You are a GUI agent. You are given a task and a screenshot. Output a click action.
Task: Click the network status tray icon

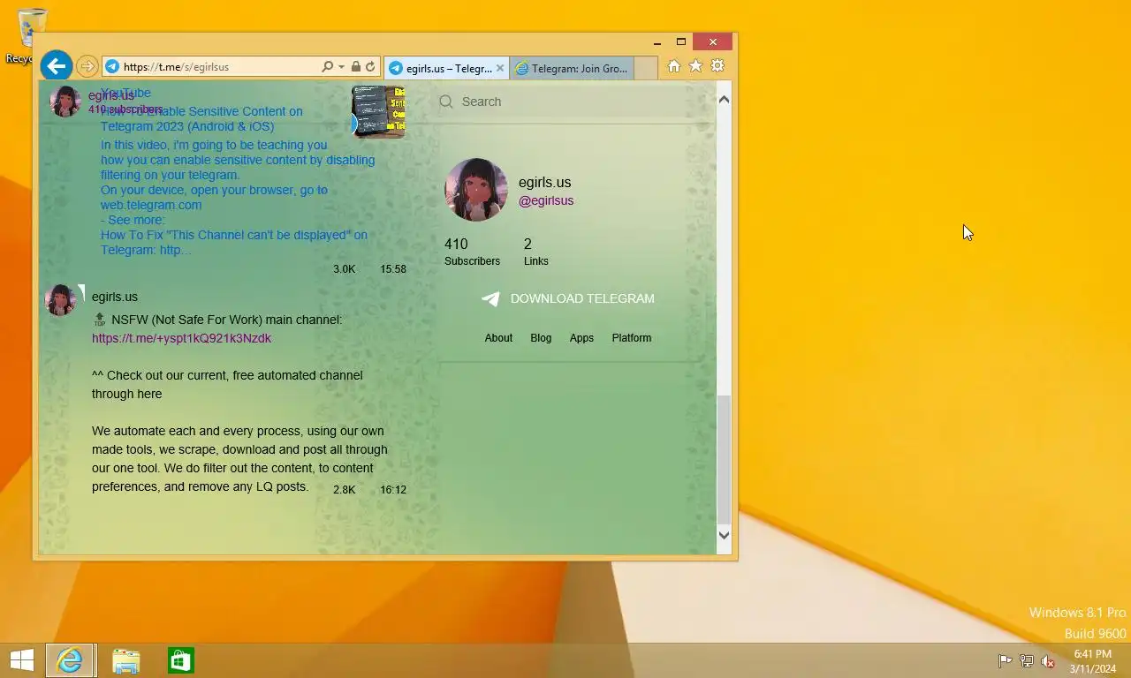1026,661
